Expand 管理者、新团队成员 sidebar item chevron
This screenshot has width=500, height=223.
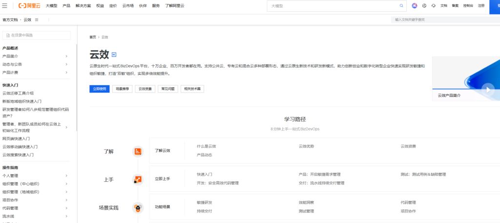coord(66,127)
